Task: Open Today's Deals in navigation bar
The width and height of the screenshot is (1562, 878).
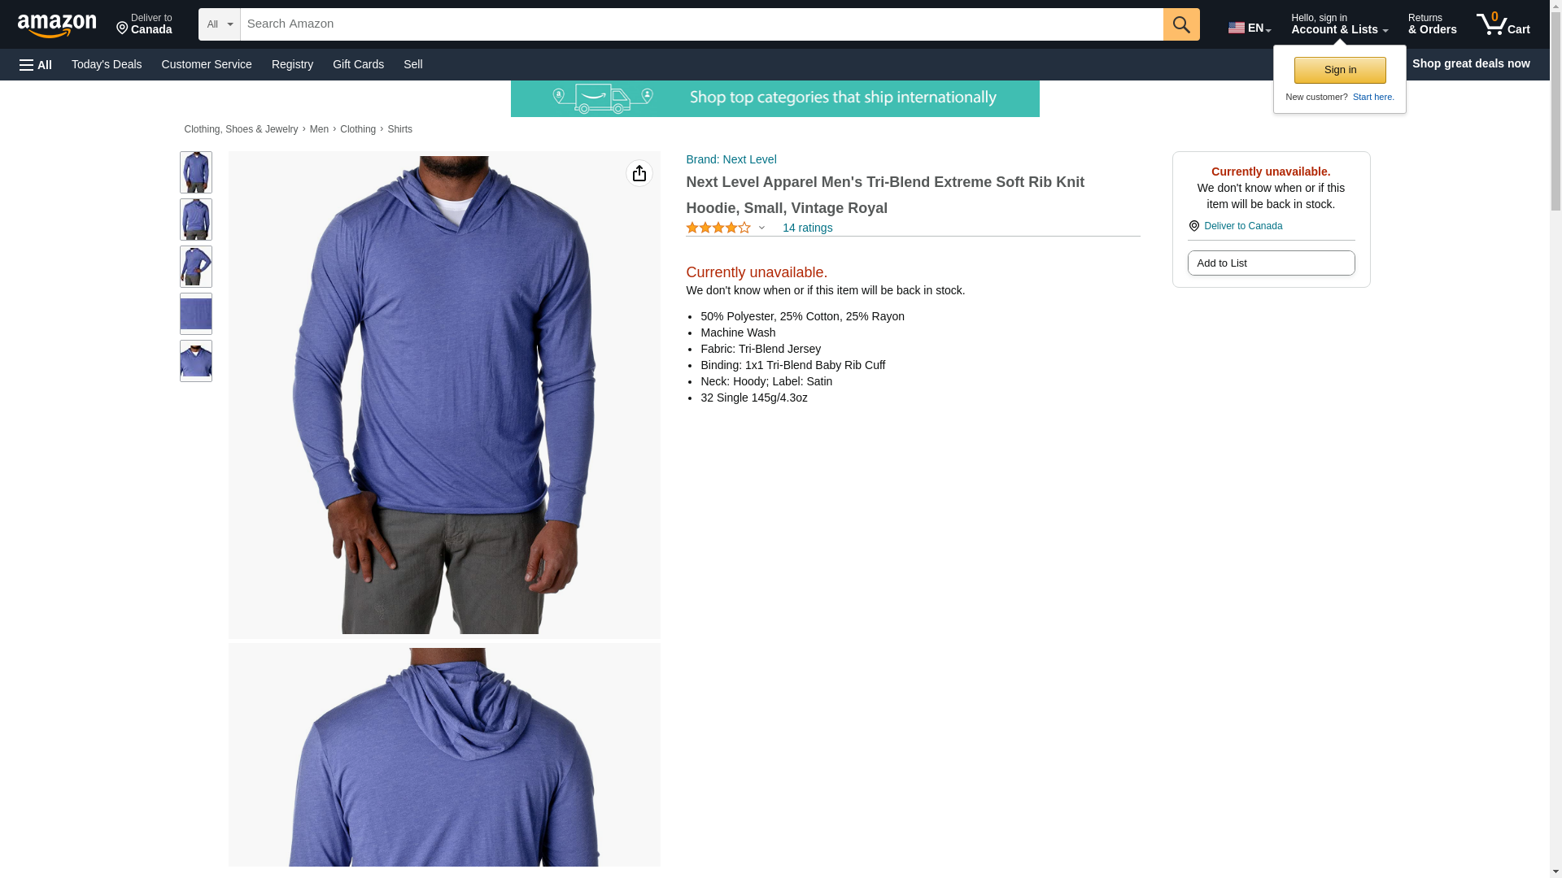Action: [x=107, y=64]
